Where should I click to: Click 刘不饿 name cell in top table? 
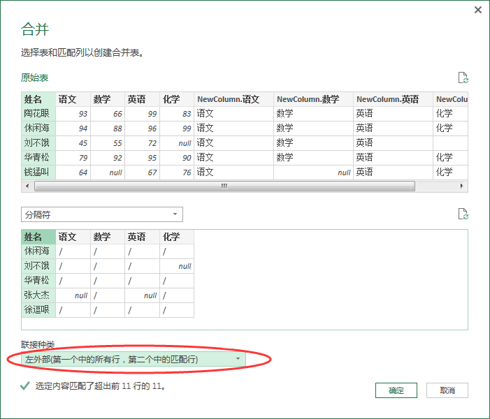click(x=38, y=143)
